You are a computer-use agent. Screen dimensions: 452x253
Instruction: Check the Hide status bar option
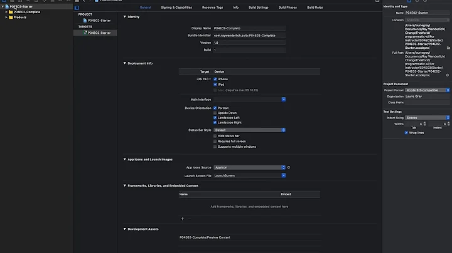(215, 135)
